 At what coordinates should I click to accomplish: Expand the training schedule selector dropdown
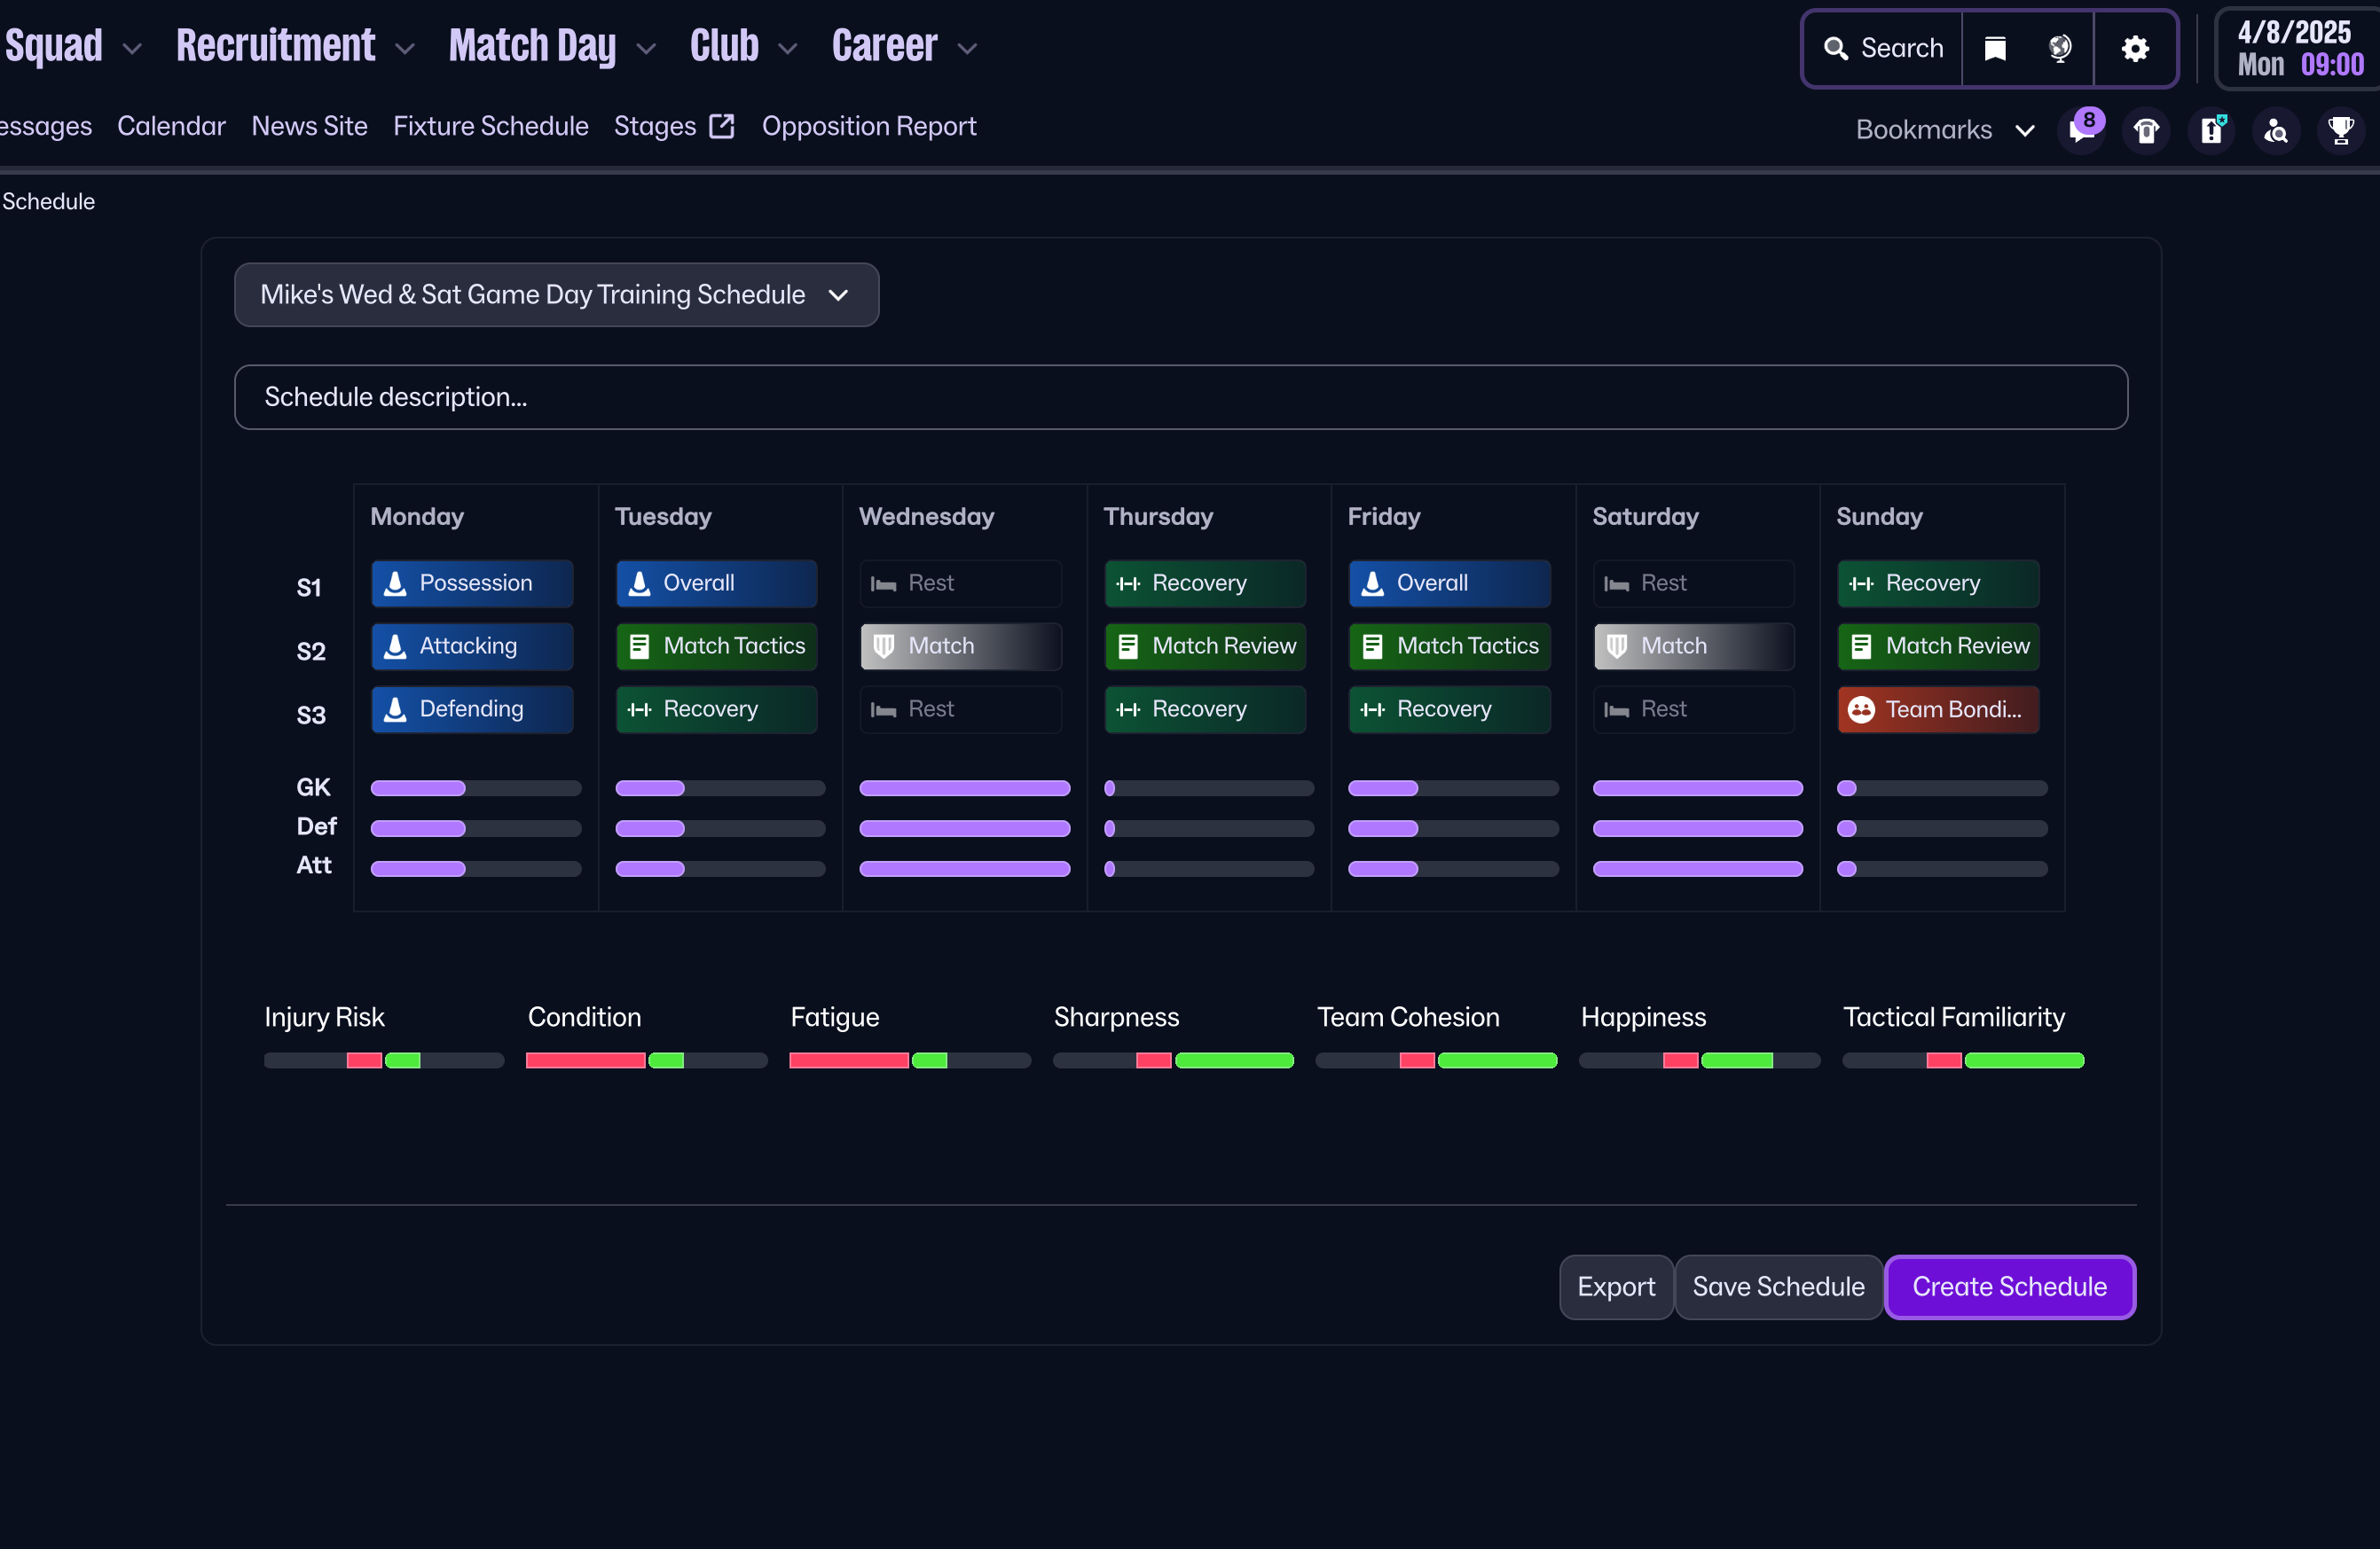556,294
